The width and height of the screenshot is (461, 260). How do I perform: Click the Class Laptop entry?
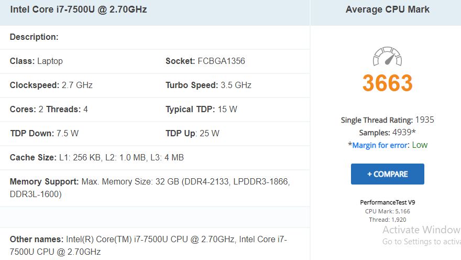pyautogui.click(x=36, y=61)
